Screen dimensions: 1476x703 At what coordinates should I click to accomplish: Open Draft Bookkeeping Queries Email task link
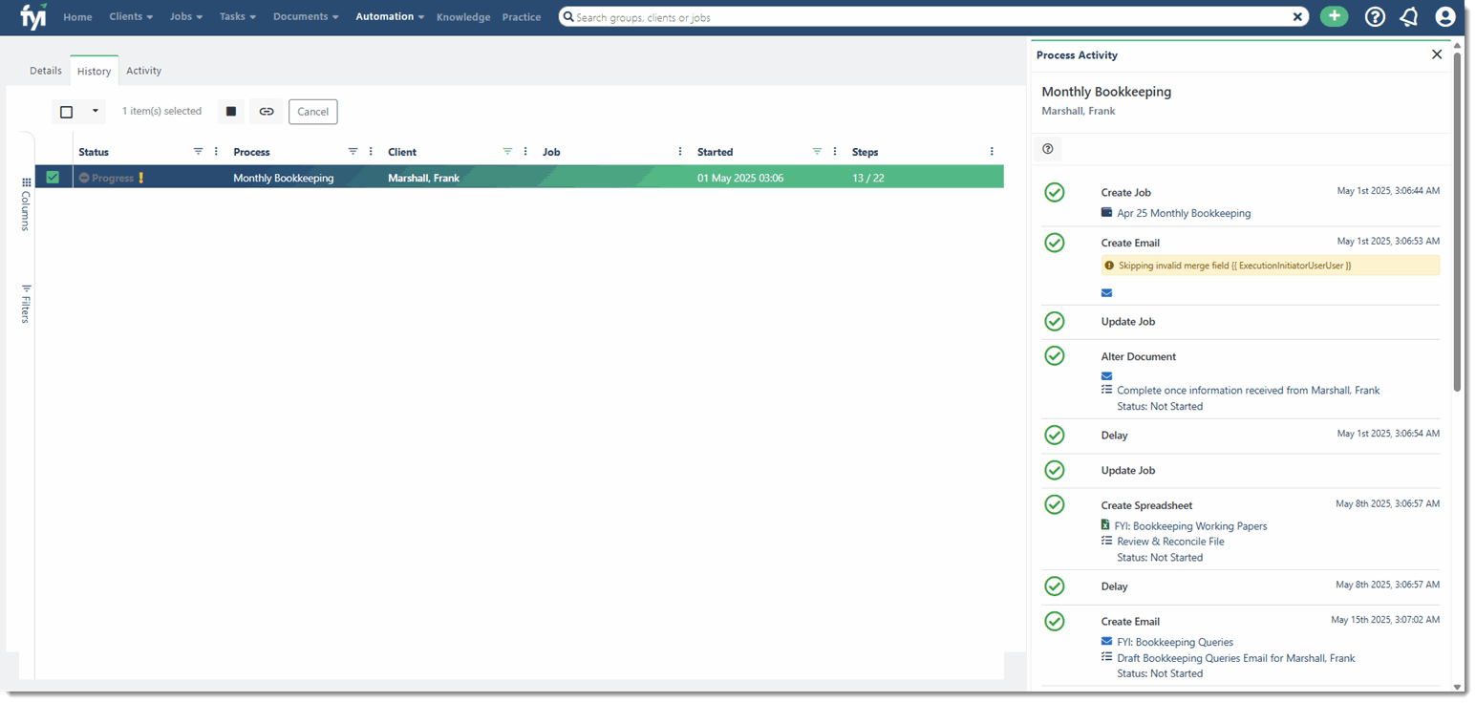tap(1235, 658)
